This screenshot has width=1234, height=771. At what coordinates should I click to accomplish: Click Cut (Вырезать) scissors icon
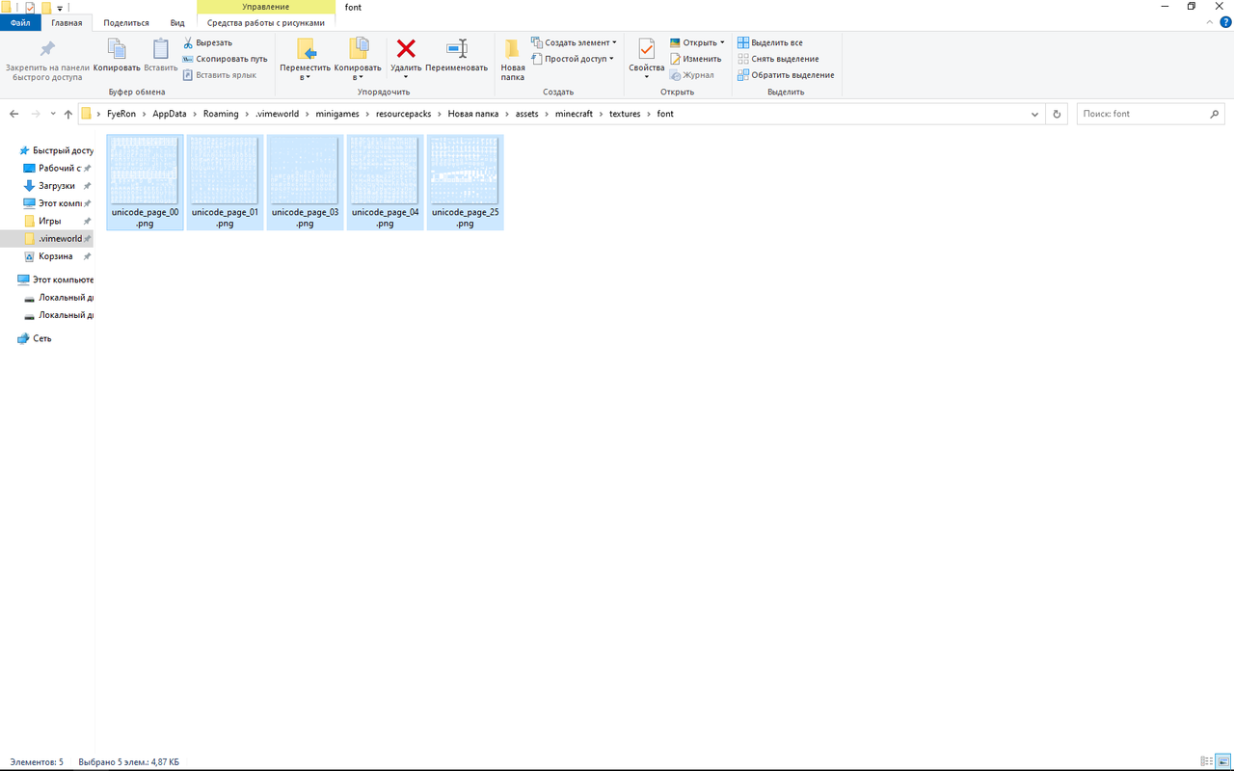click(x=188, y=42)
